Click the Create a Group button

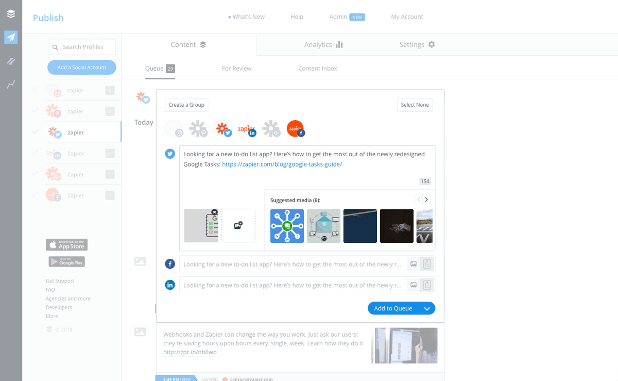tap(186, 105)
